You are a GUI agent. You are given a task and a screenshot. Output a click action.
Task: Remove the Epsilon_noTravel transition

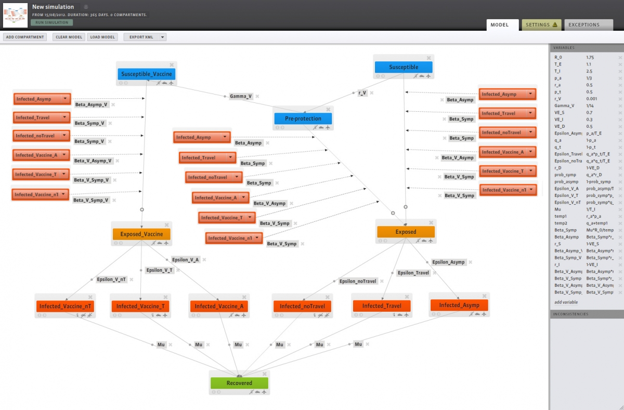tap(382, 281)
